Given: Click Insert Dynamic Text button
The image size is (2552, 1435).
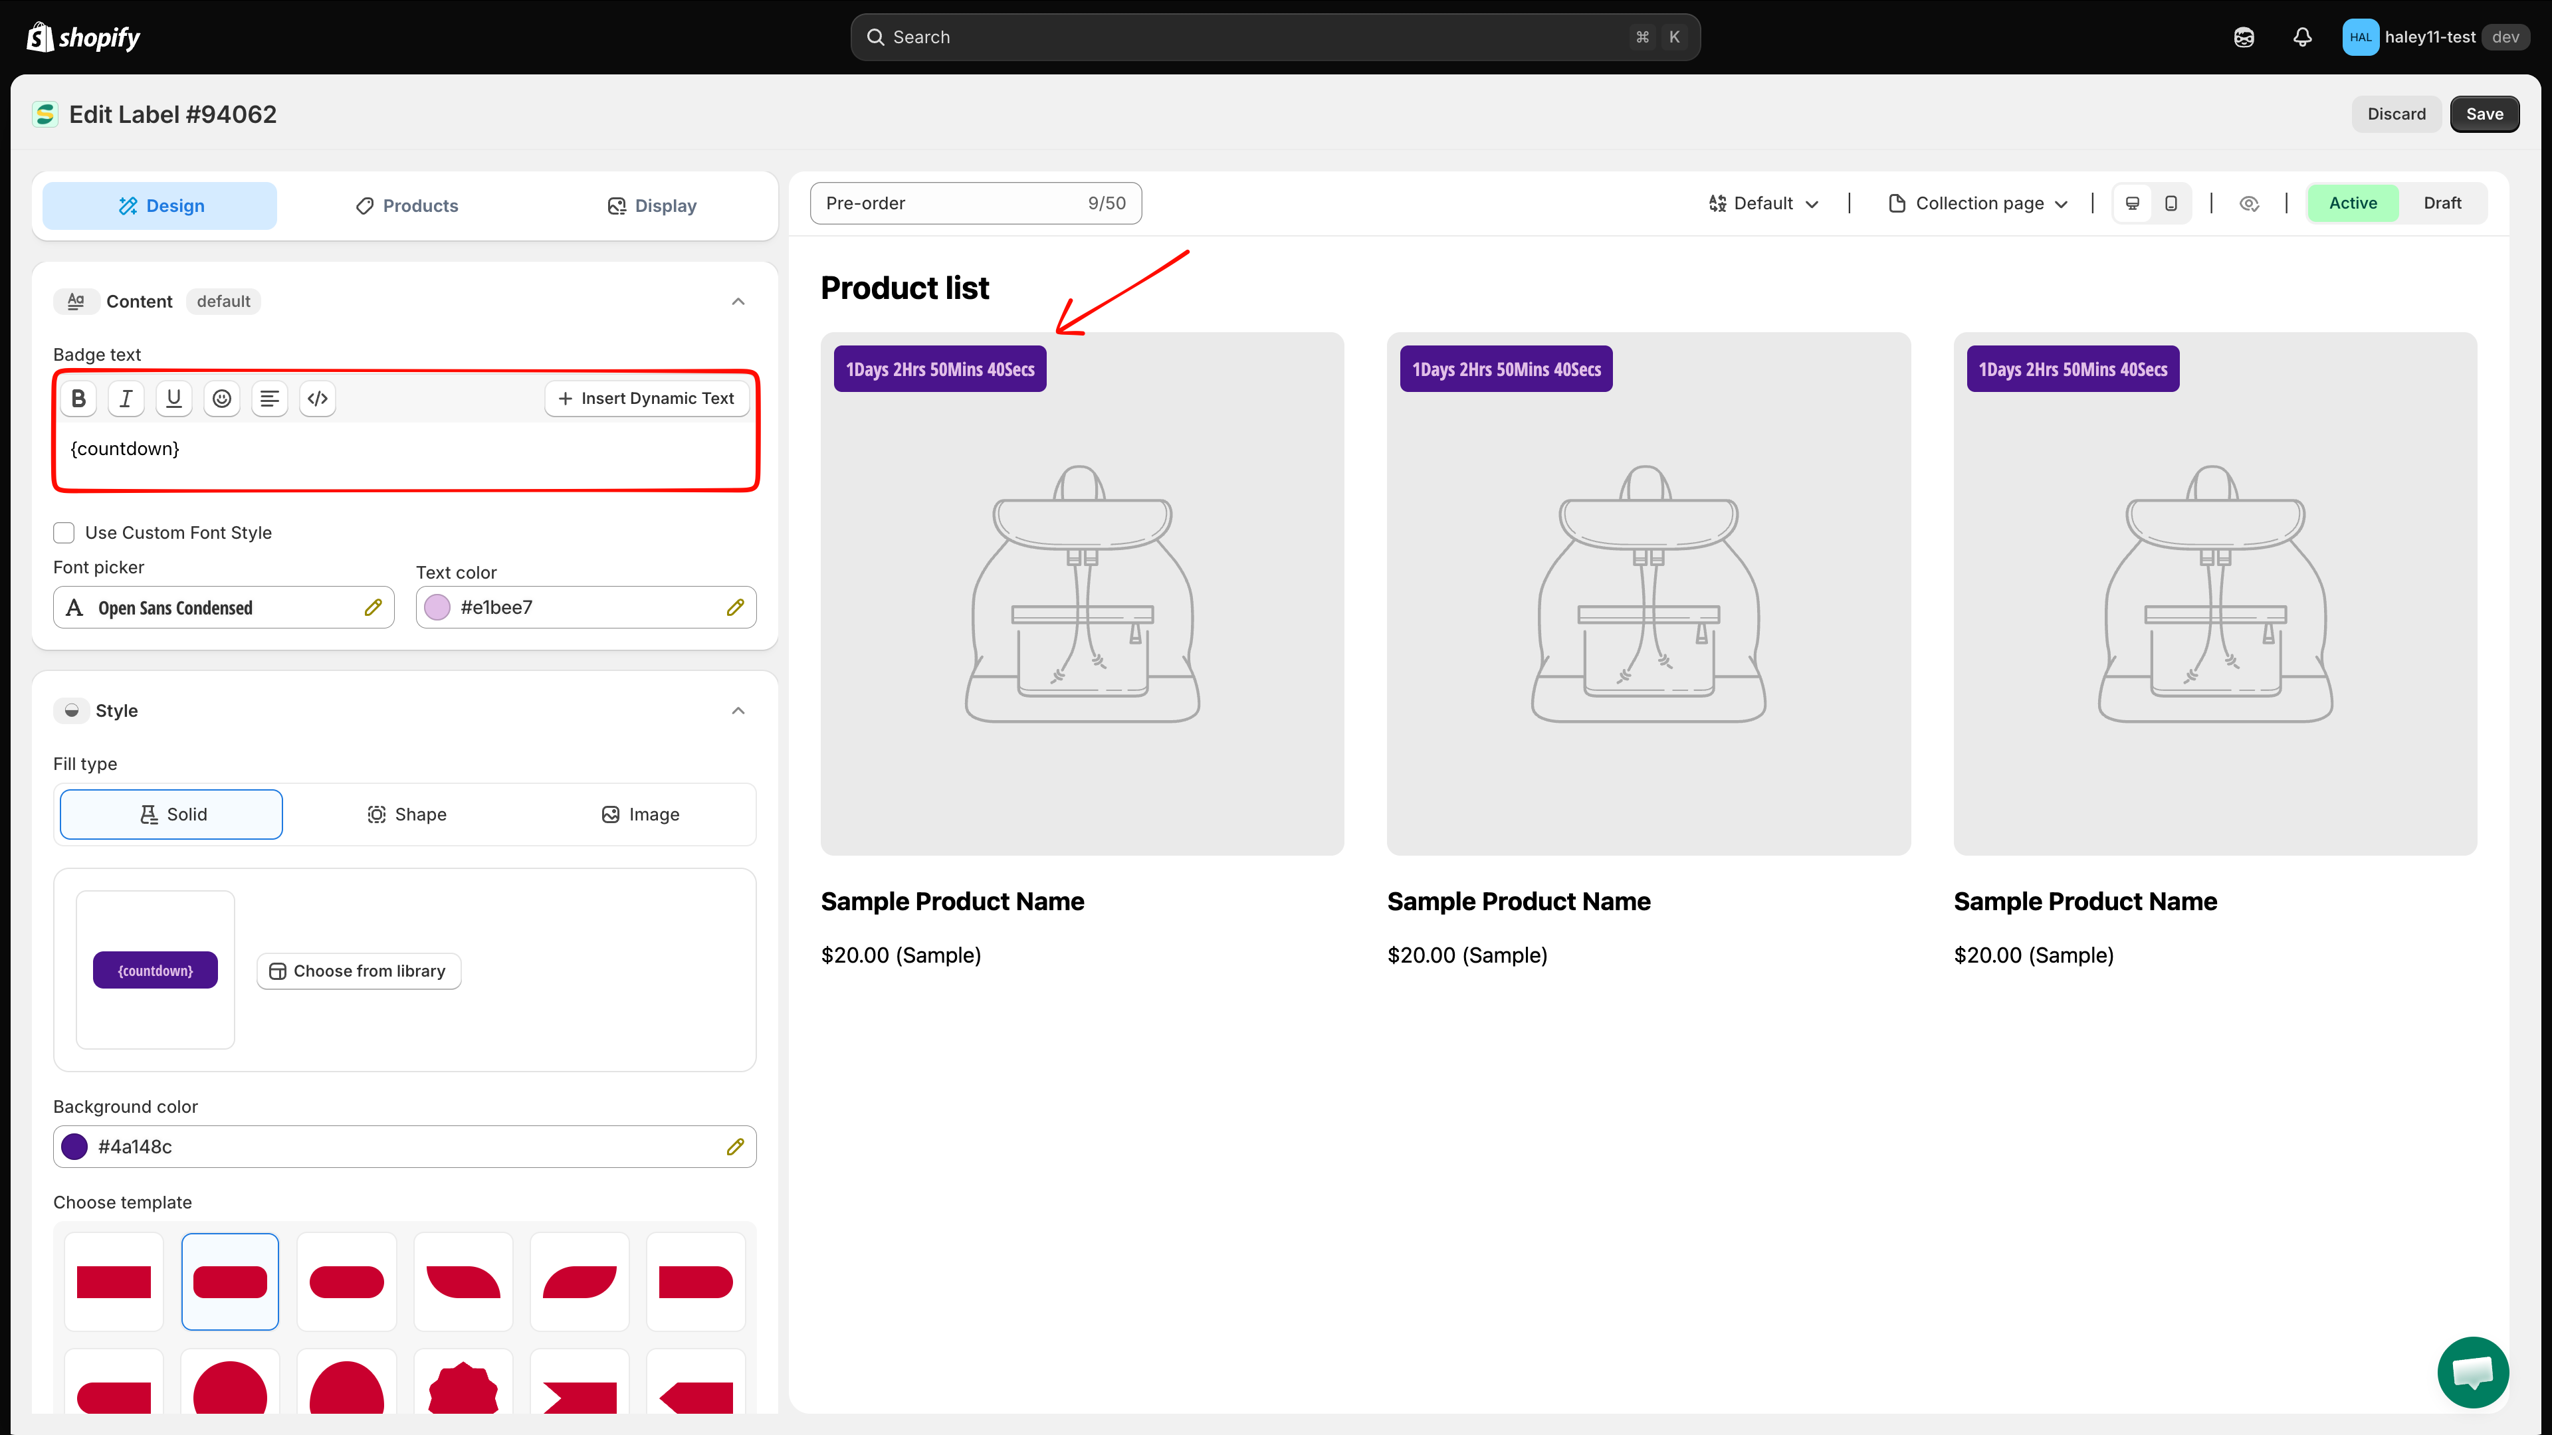Looking at the screenshot, I should click(646, 398).
